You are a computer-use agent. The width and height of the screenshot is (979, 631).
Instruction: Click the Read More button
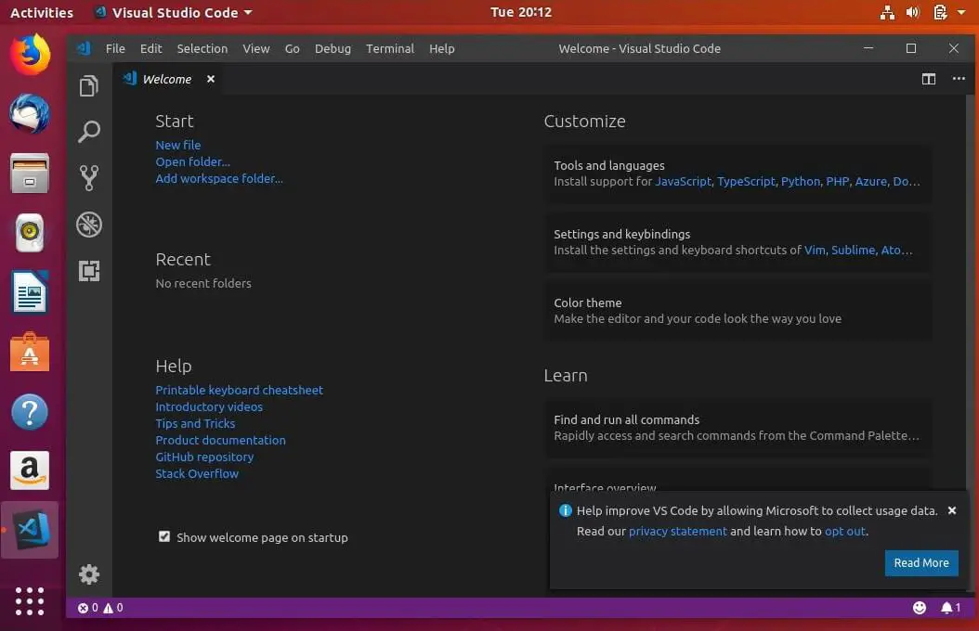click(920, 562)
